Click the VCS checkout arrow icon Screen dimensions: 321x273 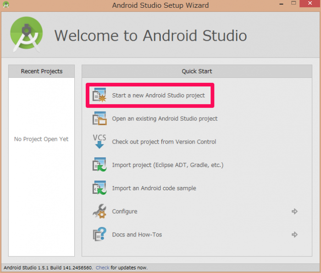pos(100,141)
